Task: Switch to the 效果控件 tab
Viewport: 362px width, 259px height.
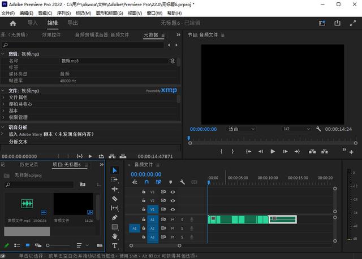Action: click(x=51, y=35)
